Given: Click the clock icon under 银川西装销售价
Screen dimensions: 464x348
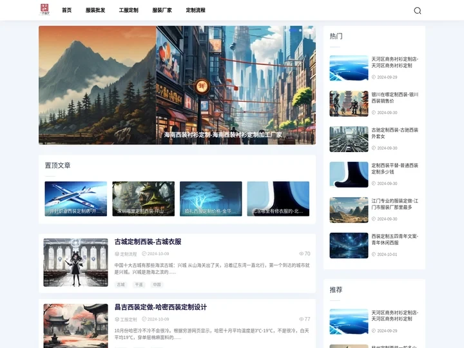Looking at the screenshot, I should (x=373, y=112).
